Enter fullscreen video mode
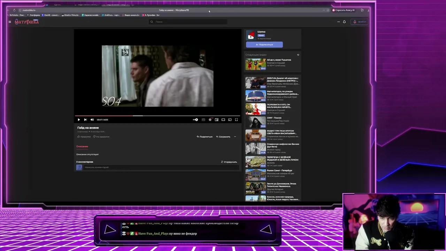446x251 pixels. pos(236,120)
